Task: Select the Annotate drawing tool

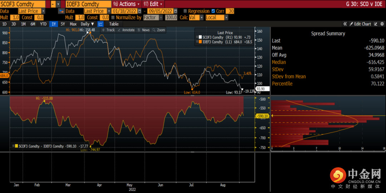Action: click(x=126, y=30)
